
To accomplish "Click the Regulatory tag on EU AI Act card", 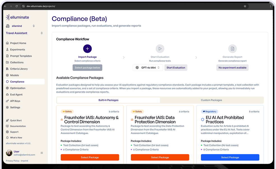I will point(210,111).
